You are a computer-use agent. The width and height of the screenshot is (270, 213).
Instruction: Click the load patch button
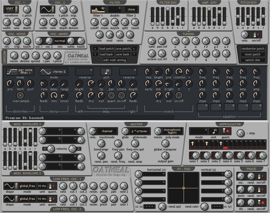[106, 49]
